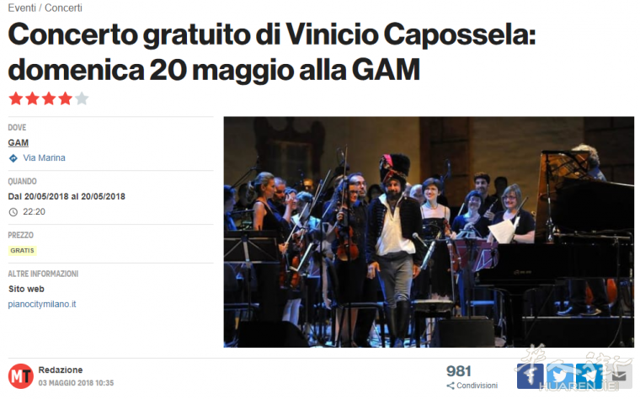Rate the event one star
Viewport: 640px width, 399px height.
point(16,98)
